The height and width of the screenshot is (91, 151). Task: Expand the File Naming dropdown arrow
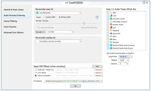click(101, 81)
